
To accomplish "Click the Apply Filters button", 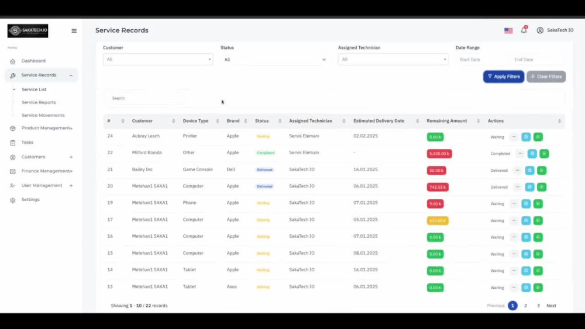I will pos(504,77).
